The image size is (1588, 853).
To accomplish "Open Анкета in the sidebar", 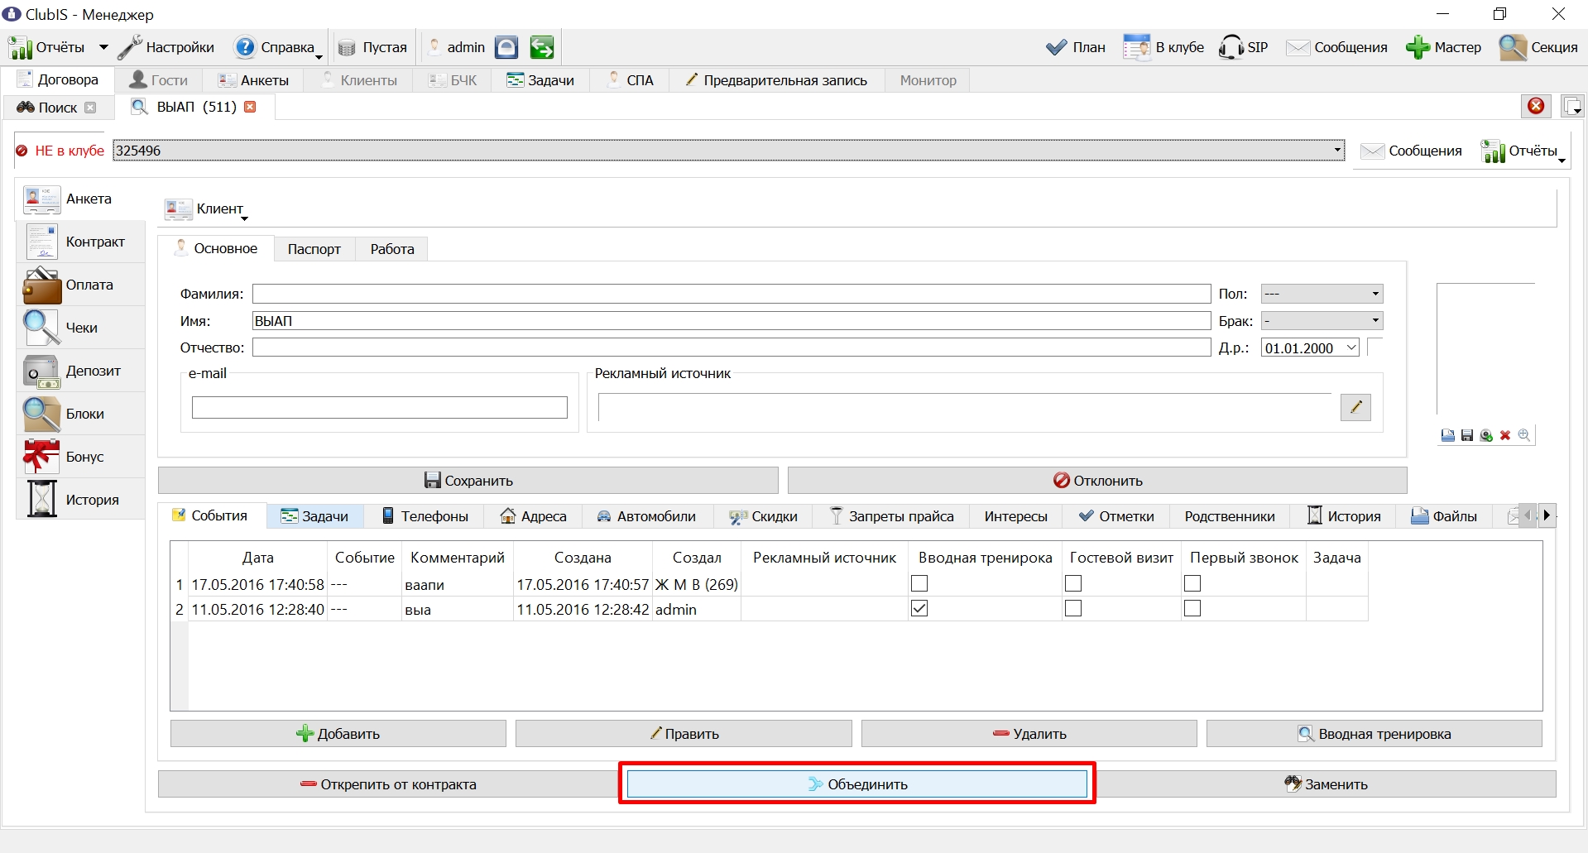I will pos(80,199).
